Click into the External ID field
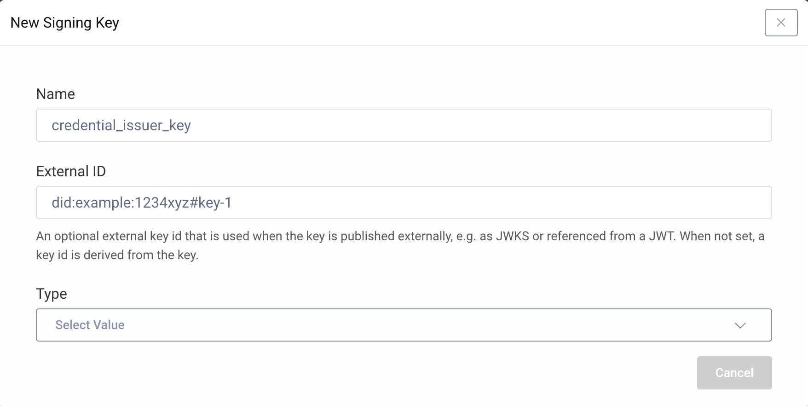This screenshot has height=406, width=808. [x=403, y=203]
